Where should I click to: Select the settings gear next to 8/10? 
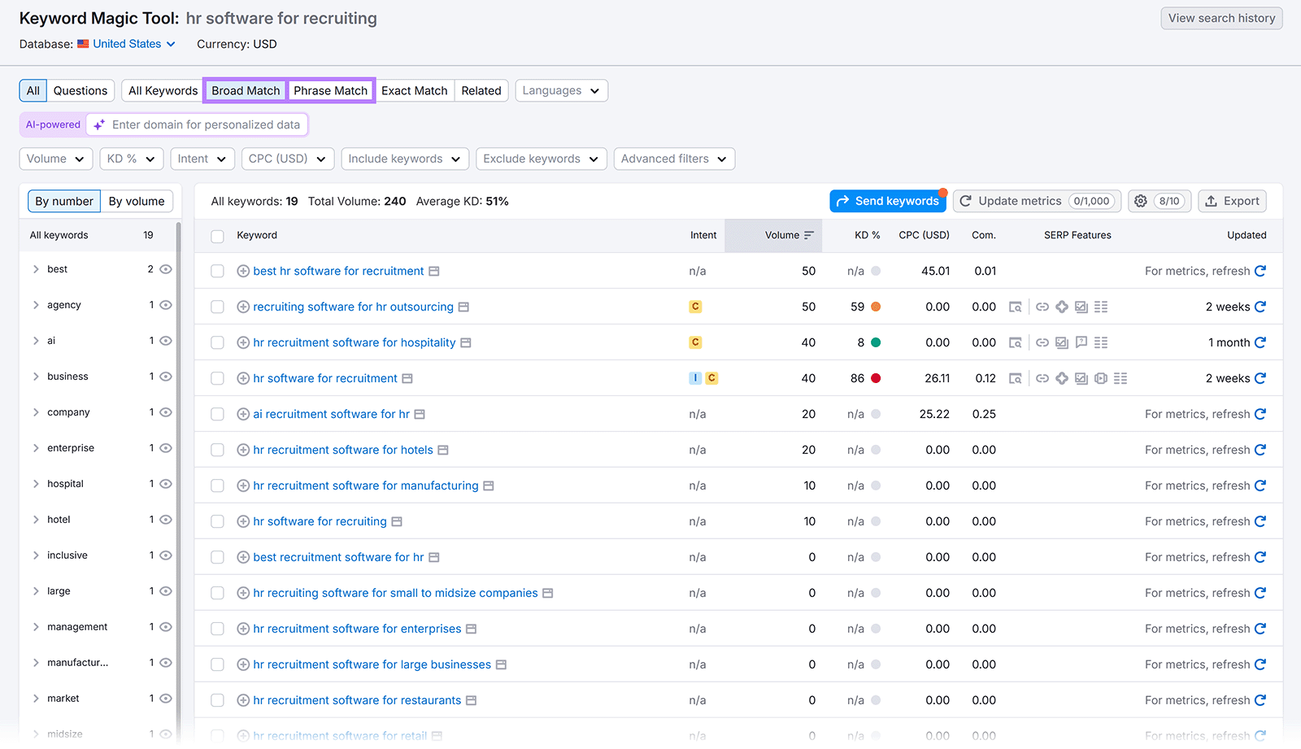[1141, 201]
